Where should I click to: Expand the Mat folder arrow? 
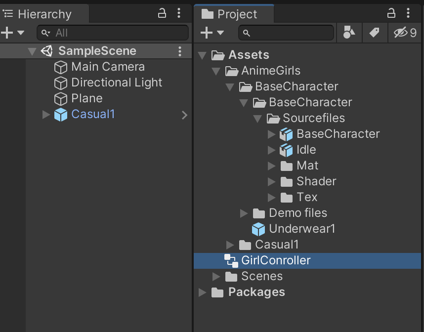coord(271,166)
